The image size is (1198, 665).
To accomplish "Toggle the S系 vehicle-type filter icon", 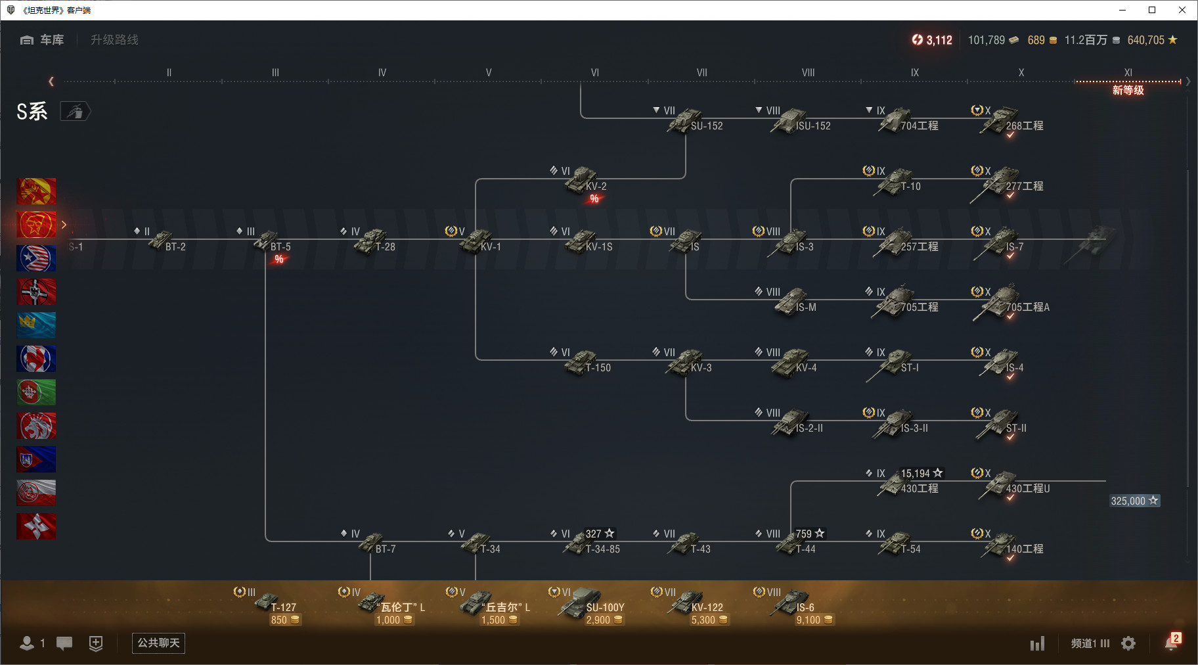I will point(76,112).
